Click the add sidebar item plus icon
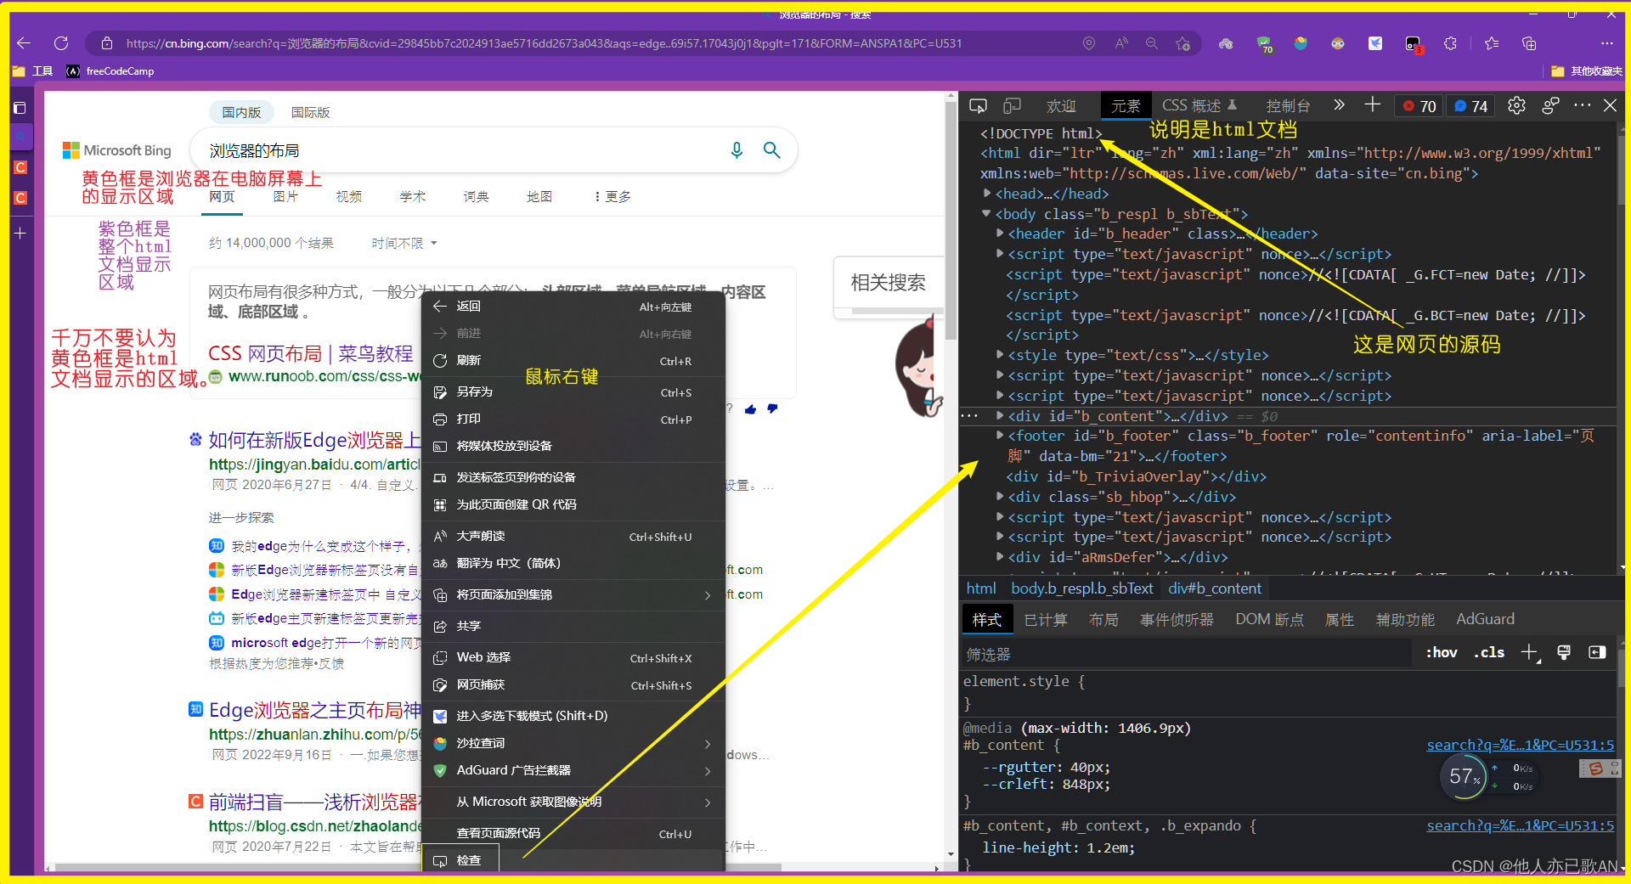The width and height of the screenshot is (1631, 884). click(x=20, y=233)
